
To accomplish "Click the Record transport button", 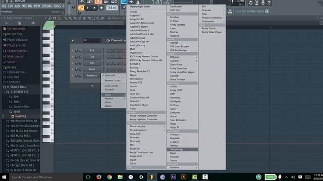I will click(x=101, y=8).
